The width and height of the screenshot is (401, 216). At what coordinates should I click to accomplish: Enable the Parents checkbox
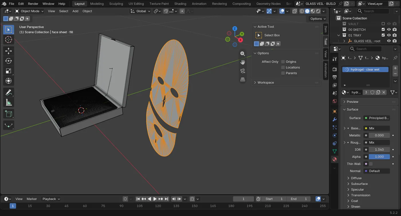coord(283,73)
